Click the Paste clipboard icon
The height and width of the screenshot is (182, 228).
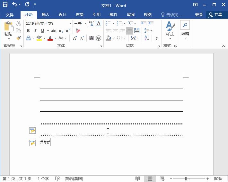pos(8,26)
